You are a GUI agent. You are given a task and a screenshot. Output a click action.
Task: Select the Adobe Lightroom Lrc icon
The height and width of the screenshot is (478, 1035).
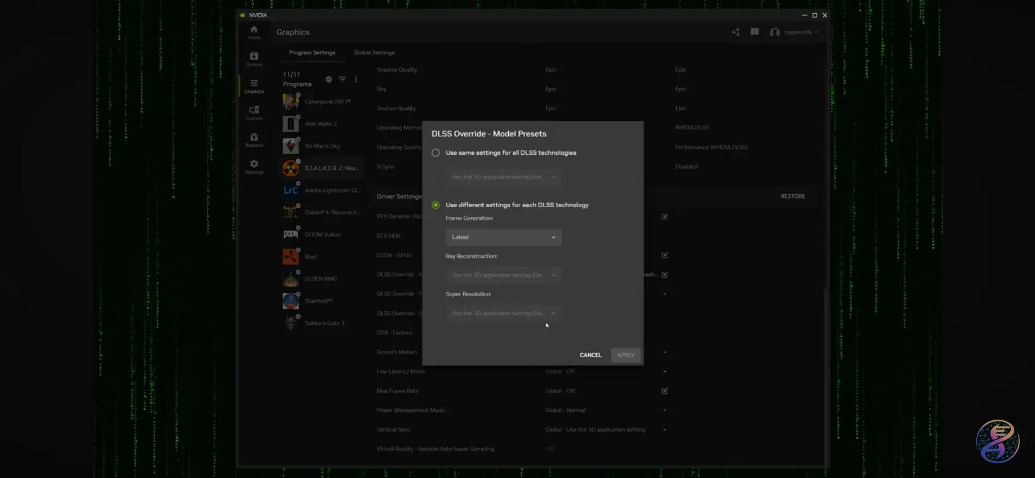coord(291,190)
